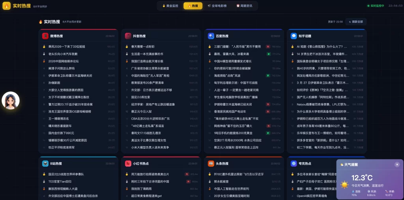Click the gold medal beside 春天需要一点粉彩
404x200 pixels.
[127, 47]
